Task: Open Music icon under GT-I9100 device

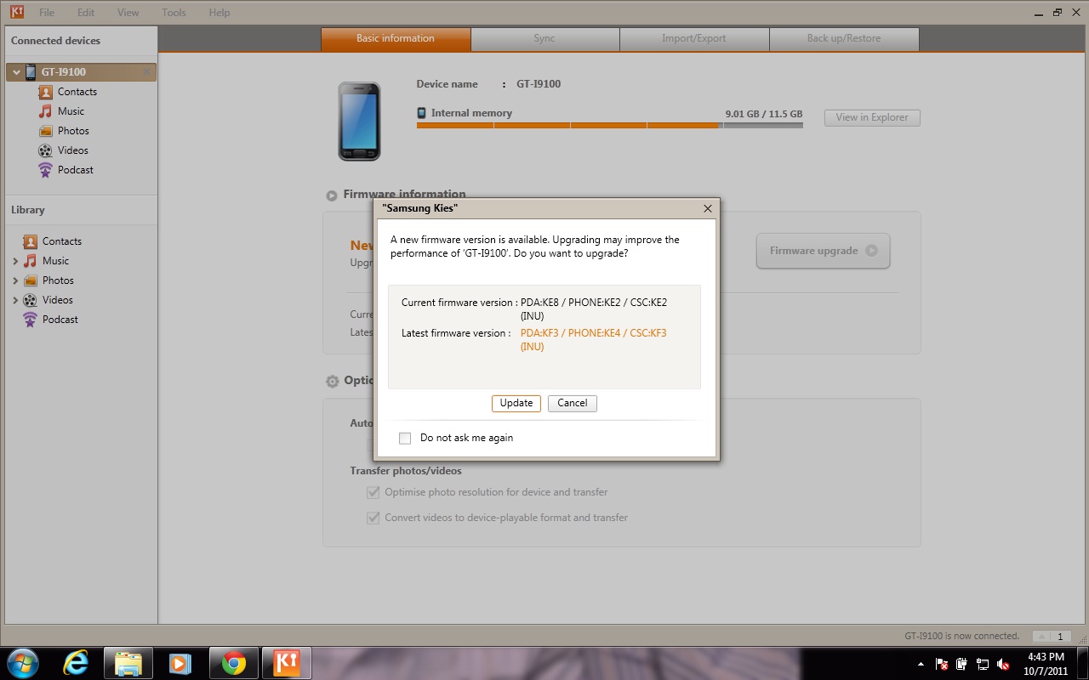Action: (x=45, y=111)
